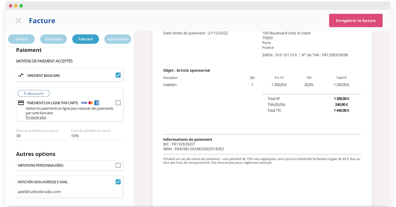Screen dimensions: 396x207
Task: Click the Visa logo
Action: point(84,103)
